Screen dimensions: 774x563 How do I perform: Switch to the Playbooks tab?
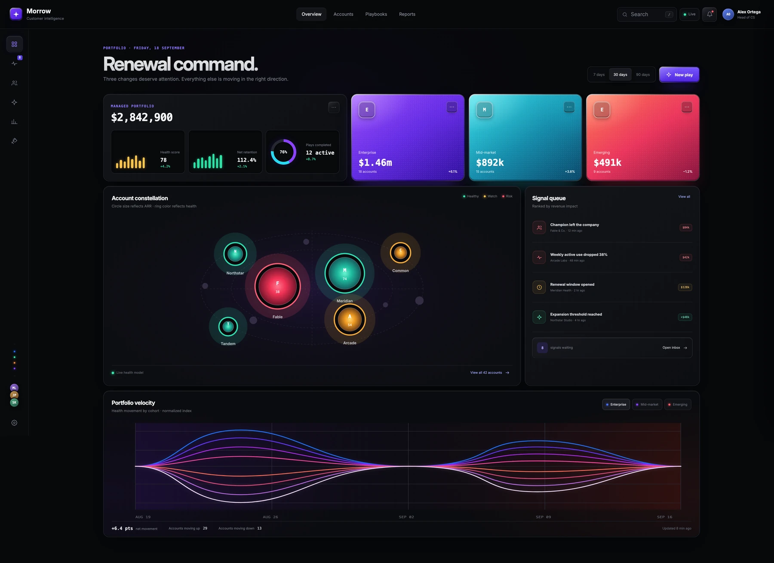(376, 14)
